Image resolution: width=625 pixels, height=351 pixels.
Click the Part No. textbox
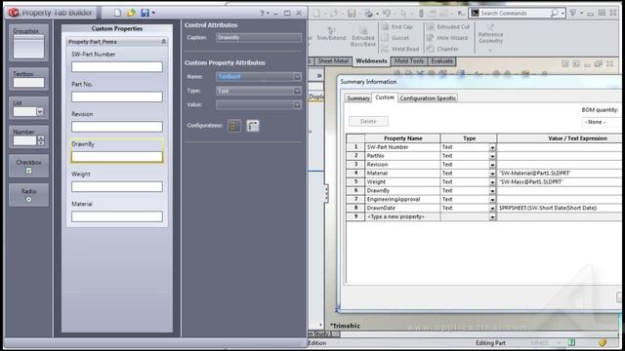pos(117,97)
